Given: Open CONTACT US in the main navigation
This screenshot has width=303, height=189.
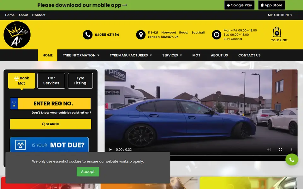Looking at the screenshot, I should click(x=249, y=55).
